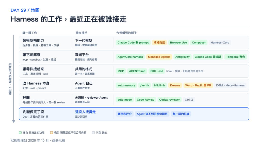The height and width of the screenshot is (146, 260).
Task: Click the orange '拿掉交接' tag
Action: click(159, 43)
